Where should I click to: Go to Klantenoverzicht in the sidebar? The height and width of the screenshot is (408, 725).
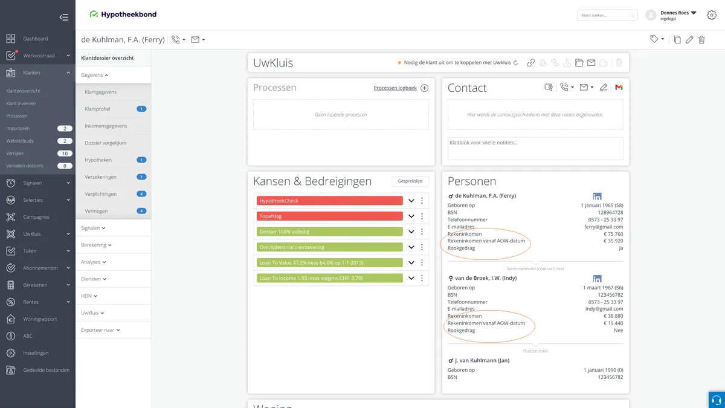pyautogui.click(x=24, y=91)
